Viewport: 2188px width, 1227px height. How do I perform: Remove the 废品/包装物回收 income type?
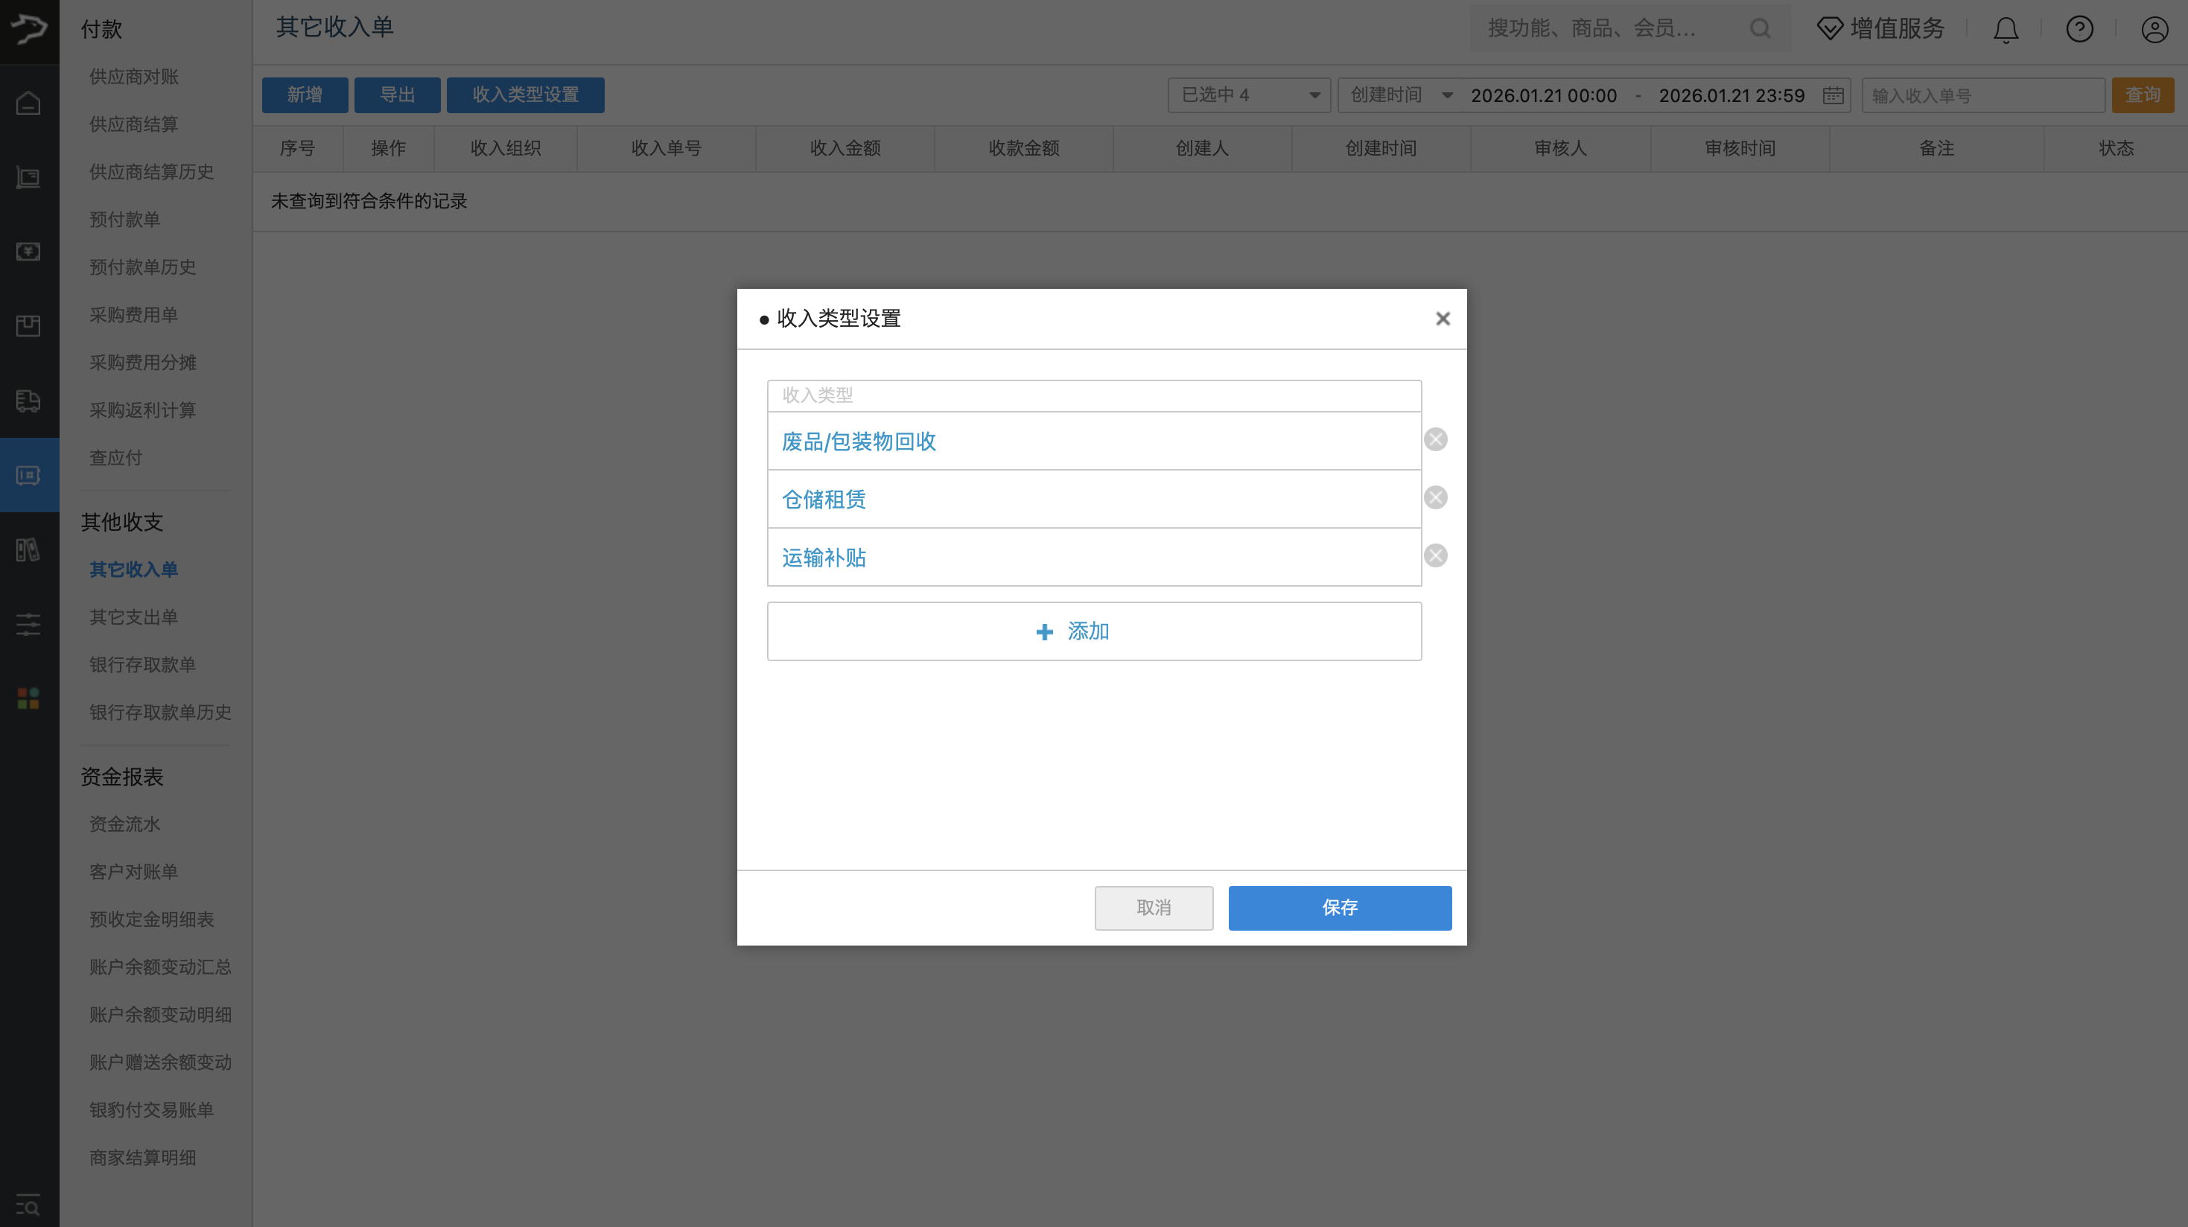pyautogui.click(x=1435, y=439)
